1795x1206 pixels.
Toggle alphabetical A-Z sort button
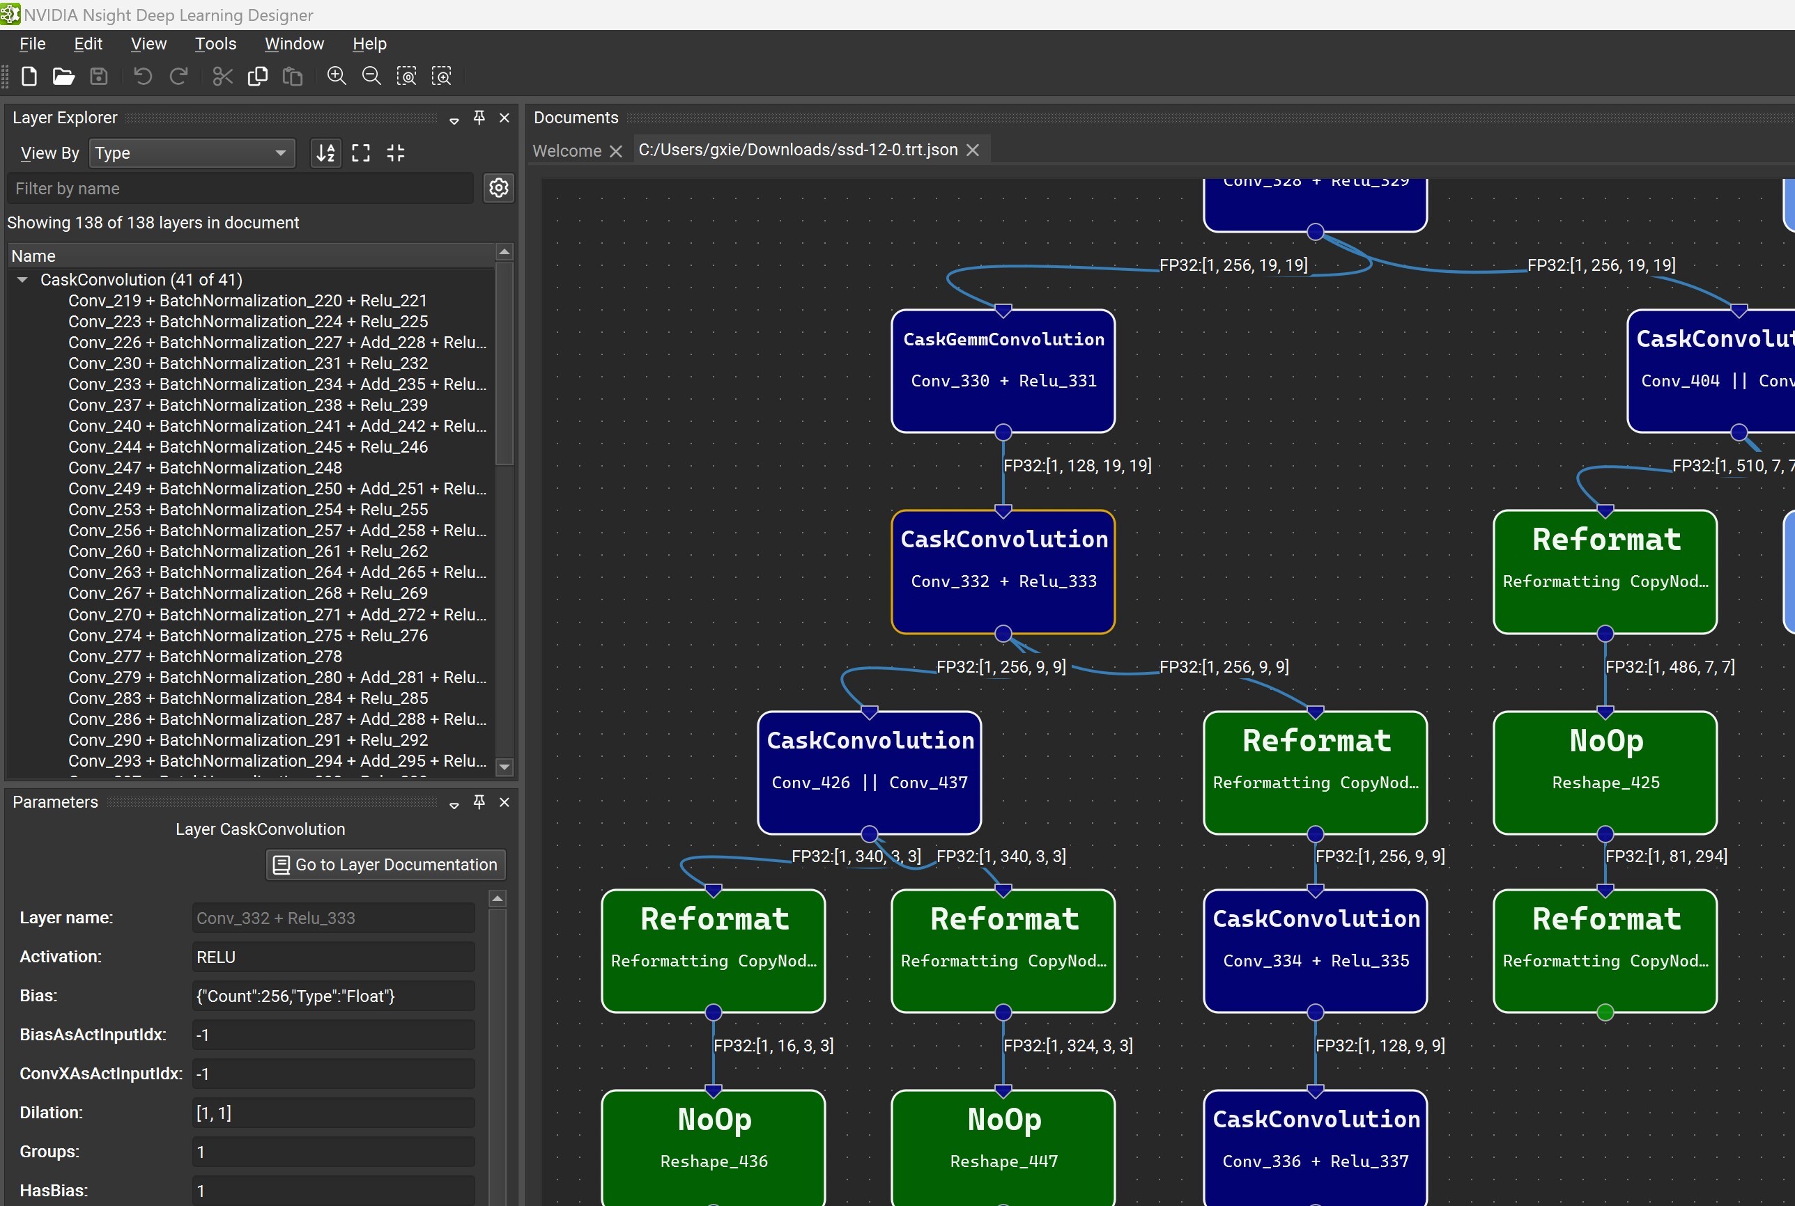[325, 153]
